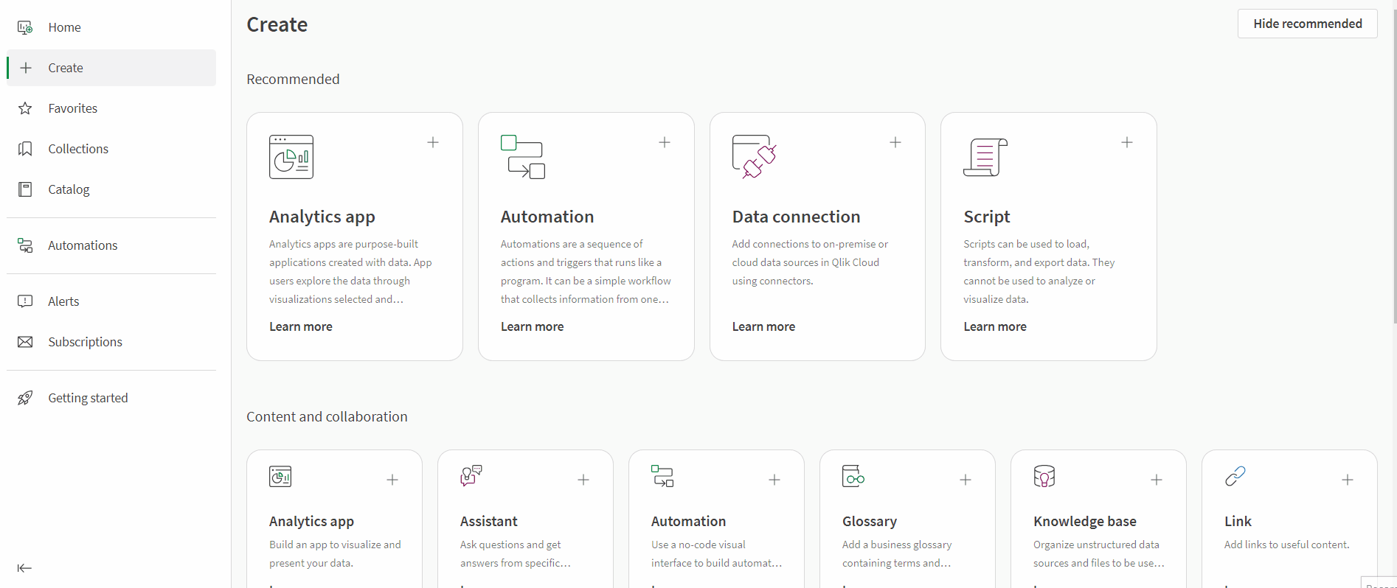Click the Hide recommended button
This screenshot has width=1397, height=588.
click(1307, 24)
